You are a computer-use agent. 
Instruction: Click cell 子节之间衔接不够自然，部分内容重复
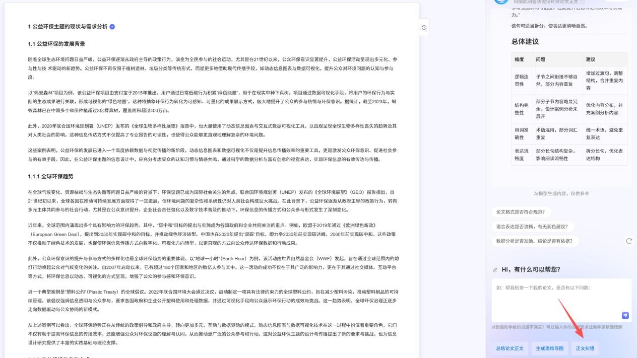click(557, 81)
